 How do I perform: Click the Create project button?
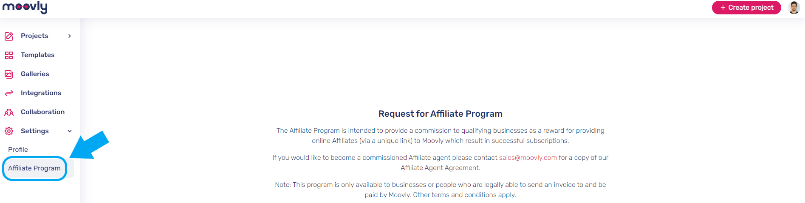746,8
